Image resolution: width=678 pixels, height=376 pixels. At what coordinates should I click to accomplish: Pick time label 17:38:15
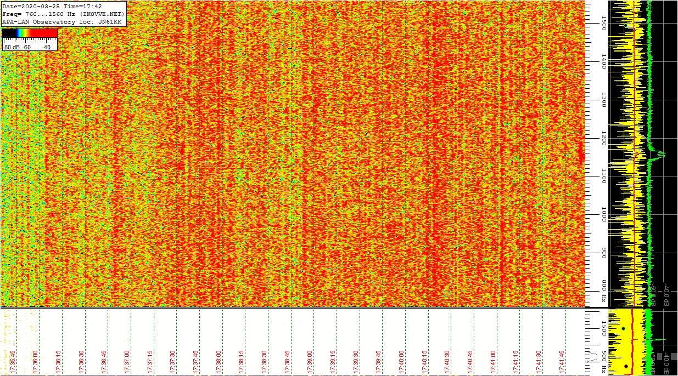(242, 361)
